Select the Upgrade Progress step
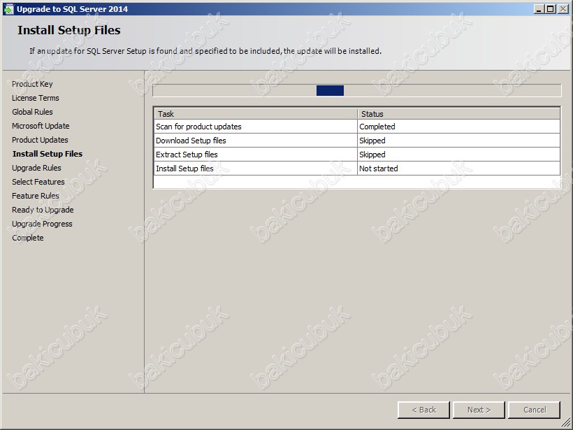This screenshot has width=573, height=430. tap(42, 224)
